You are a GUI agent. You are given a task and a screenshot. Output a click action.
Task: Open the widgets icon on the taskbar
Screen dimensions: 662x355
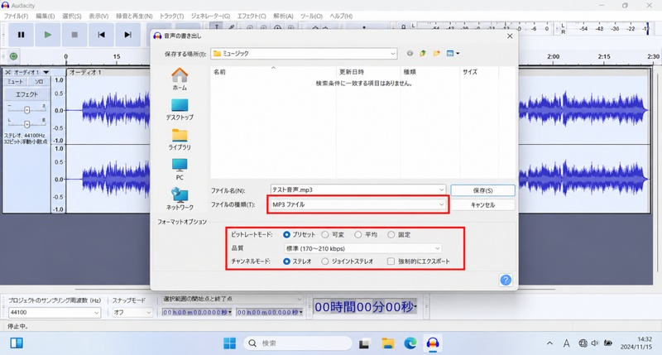click(17, 343)
